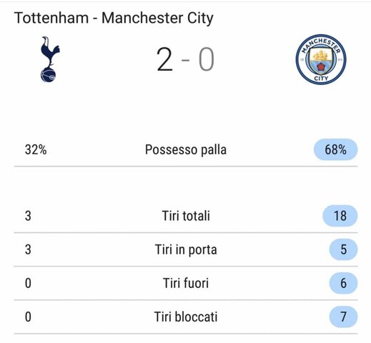Select the Possesso palla stat label
Viewport: 371px width, 343px height.
click(186, 150)
